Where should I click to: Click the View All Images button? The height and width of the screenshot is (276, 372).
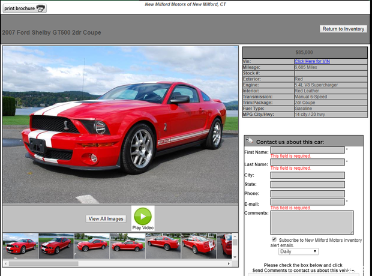tap(106, 219)
